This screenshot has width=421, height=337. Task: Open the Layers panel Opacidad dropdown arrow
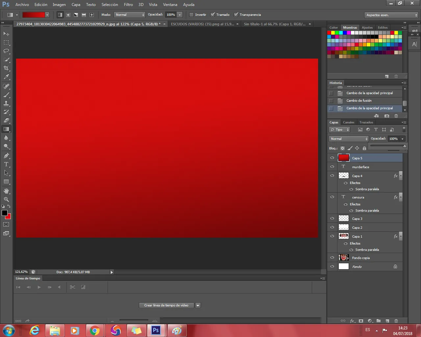(402, 139)
